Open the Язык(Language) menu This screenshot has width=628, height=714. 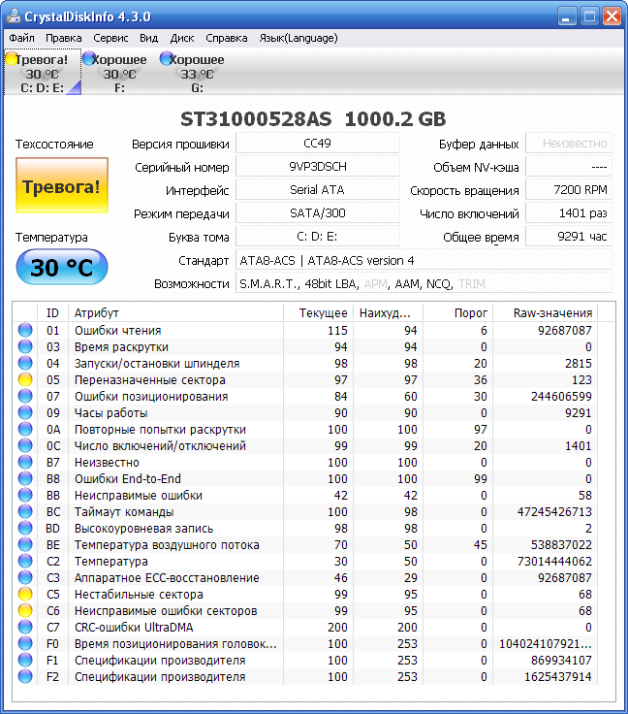(298, 38)
